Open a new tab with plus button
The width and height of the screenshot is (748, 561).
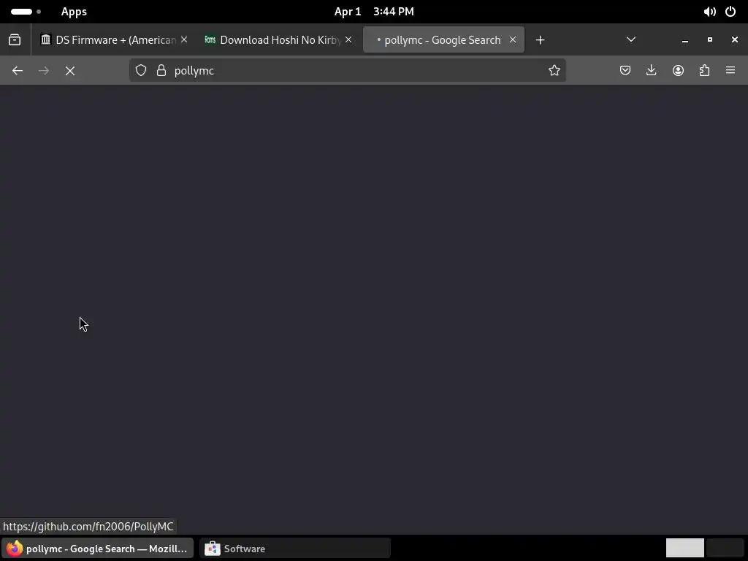540,40
